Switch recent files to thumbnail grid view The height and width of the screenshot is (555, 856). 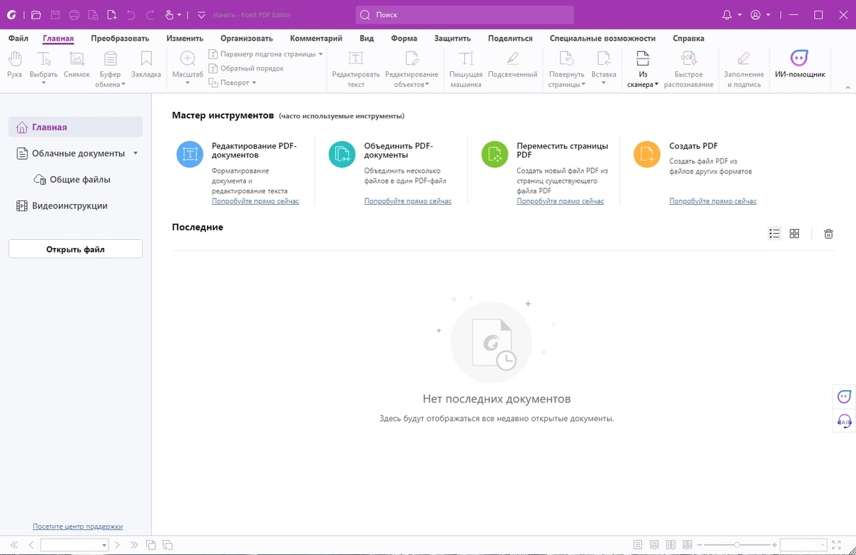(x=795, y=234)
